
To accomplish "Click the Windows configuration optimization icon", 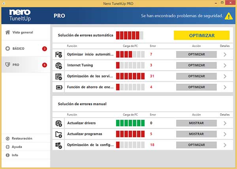I will point(58,145).
